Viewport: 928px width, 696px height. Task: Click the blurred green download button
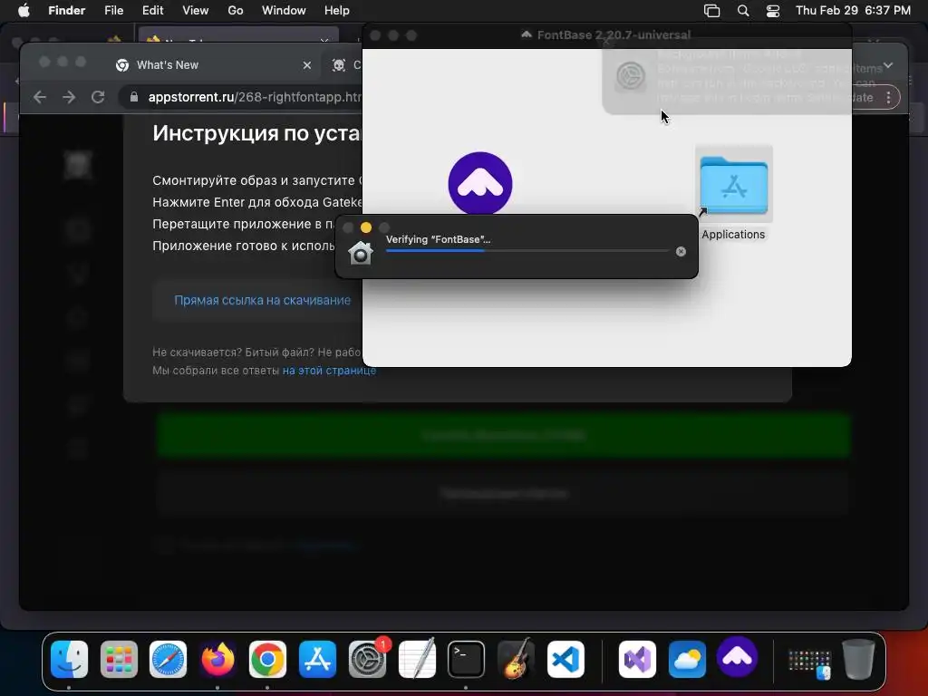pyautogui.click(x=503, y=436)
